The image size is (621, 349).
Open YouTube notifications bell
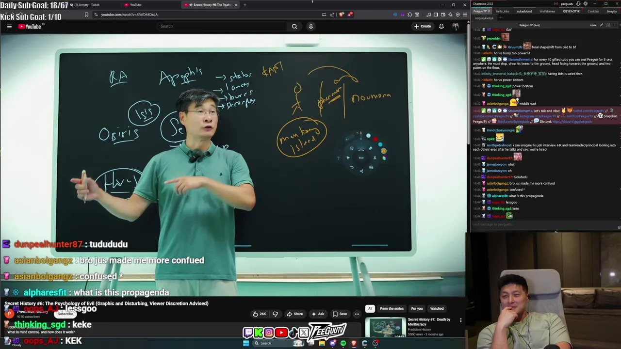coord(441,26)
